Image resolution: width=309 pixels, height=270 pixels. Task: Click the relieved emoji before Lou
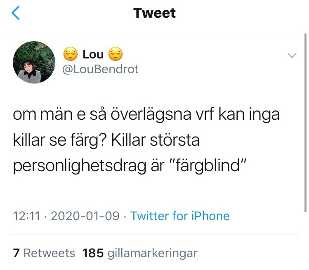[x=71, y=54]
